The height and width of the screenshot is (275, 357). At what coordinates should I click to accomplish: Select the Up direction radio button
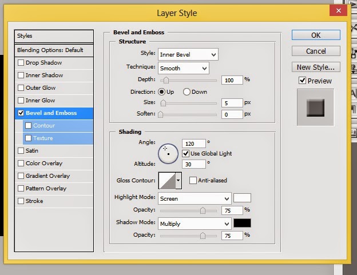(x=162, y=92)
